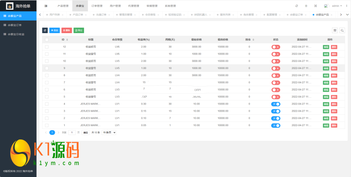Open the 15条/页 page size dropdown
This screenshot has width=351, height=177.
pyautogui.click(x=109, y=133)
